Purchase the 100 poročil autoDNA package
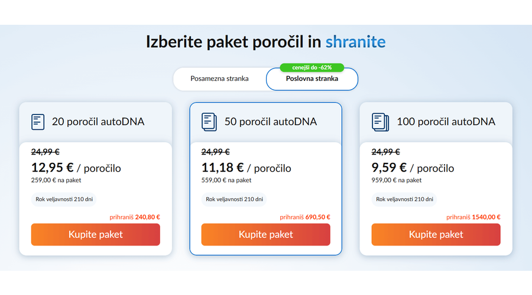 tap(436, 234)
